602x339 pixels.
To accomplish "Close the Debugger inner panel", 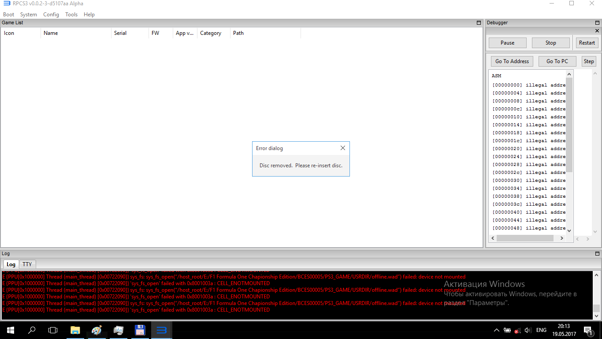I will tap(597, 31).
